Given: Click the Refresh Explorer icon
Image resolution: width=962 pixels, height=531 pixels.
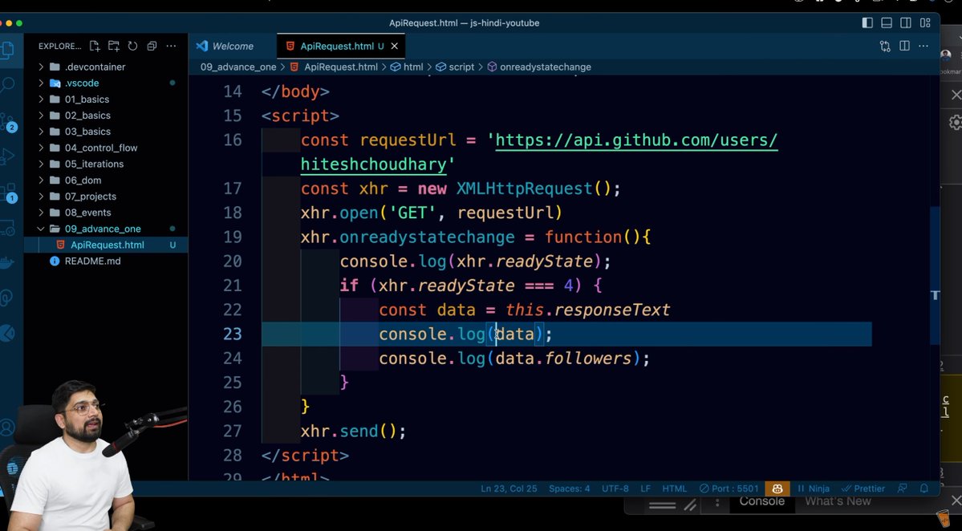Looking at the screenshot, I should click(x=132, y=46).
